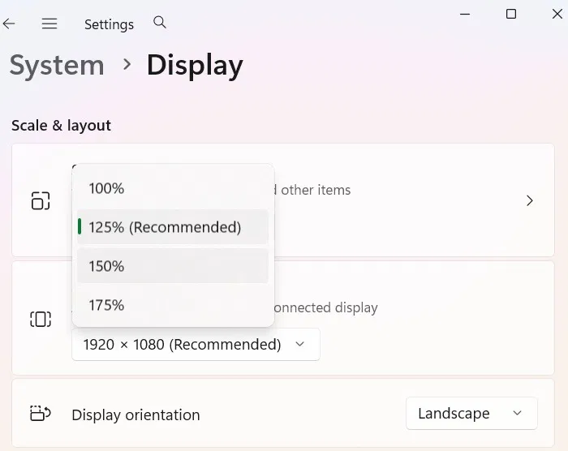The image size is (568, 451).
Task: Click the Scale & layout heading
Action: pos(61,126)
